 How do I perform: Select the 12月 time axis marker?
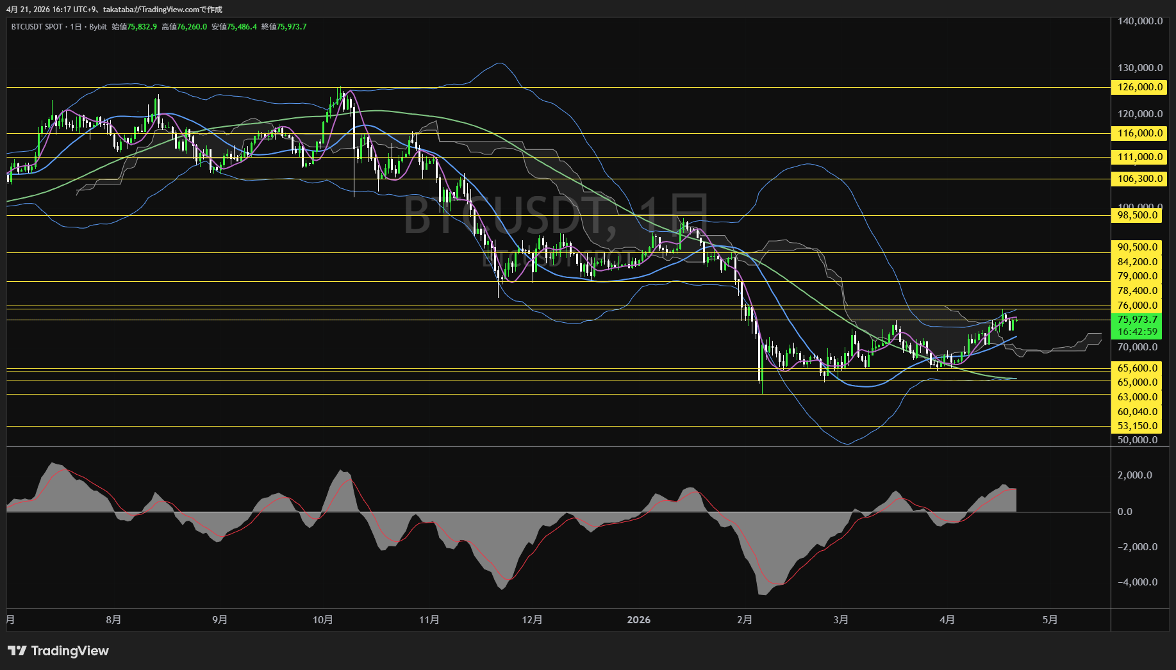coord(533,620)
